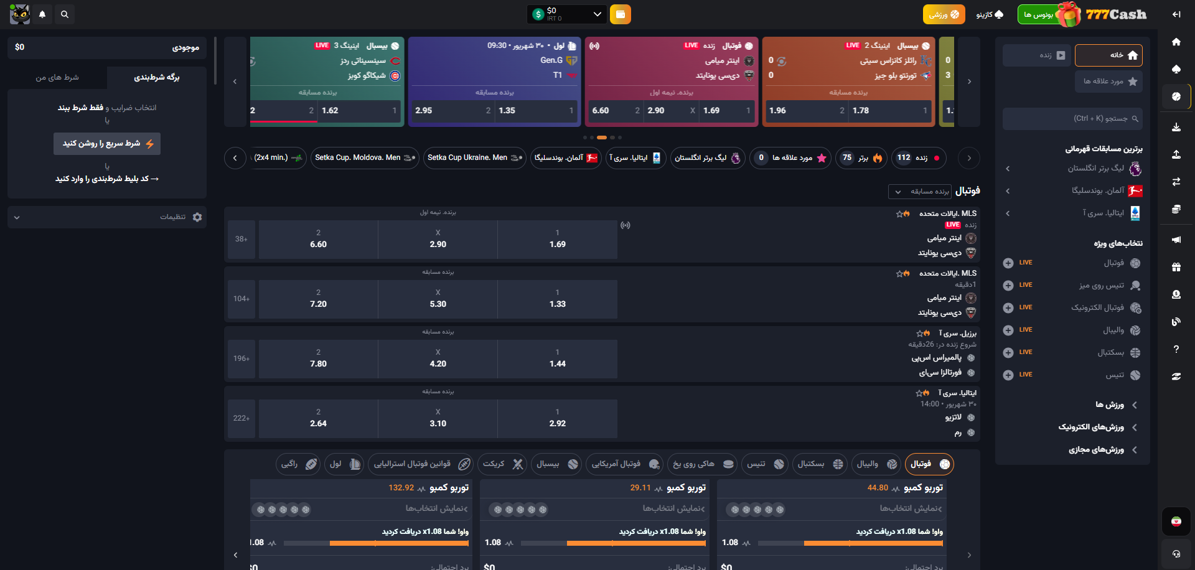The height and width of the screenshot is (570, 1195).
Task: Open the برنده مسابقه market dropdown
Action: [x=924, y=192]
